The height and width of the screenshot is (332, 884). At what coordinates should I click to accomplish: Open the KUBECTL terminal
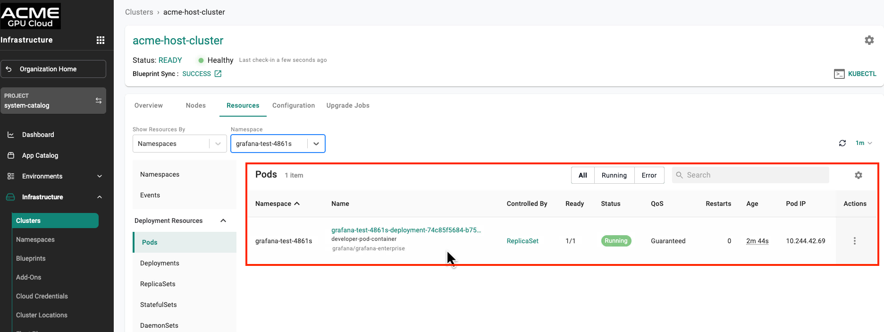(x=855, y=74)
